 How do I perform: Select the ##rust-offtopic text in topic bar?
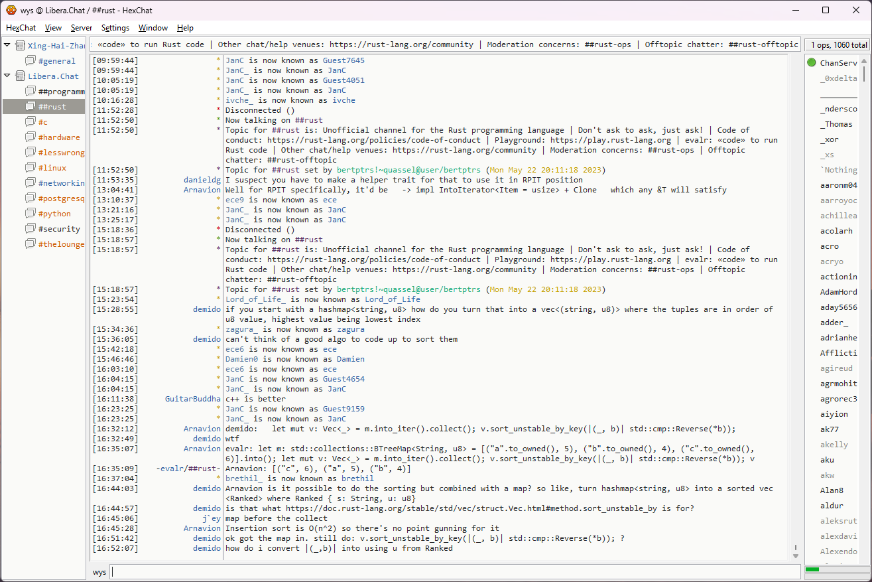pyautogui.click(x=763, y=44)
